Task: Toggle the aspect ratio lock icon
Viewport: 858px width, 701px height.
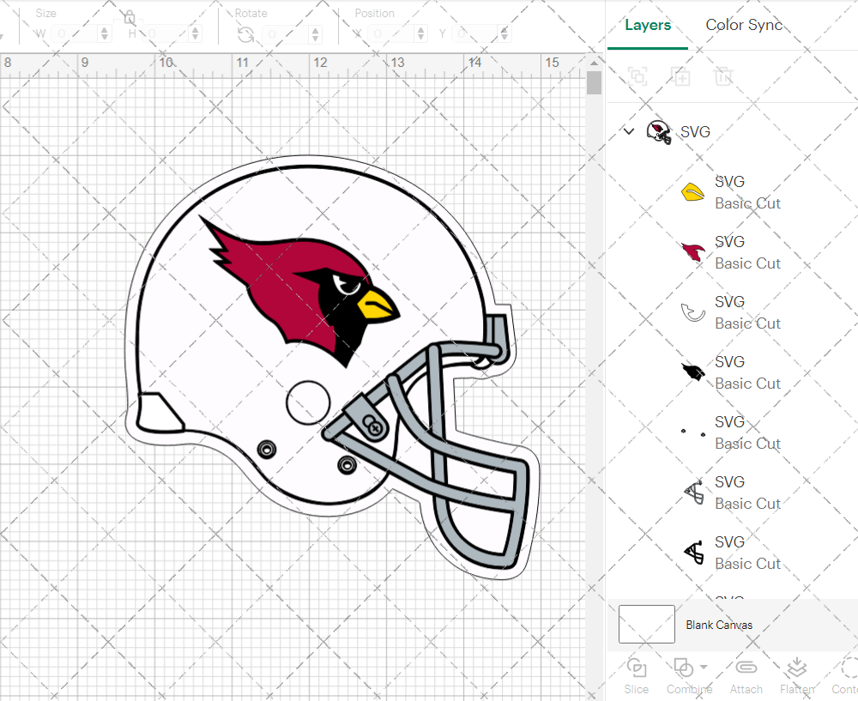Action: [x=129, y=17]
